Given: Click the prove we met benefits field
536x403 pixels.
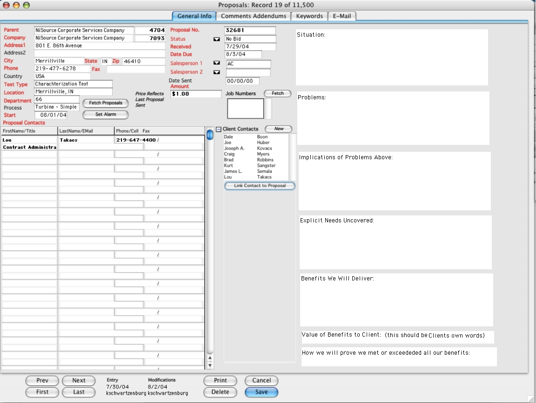Looking at the screenshot, I should (x=399, y=357).
